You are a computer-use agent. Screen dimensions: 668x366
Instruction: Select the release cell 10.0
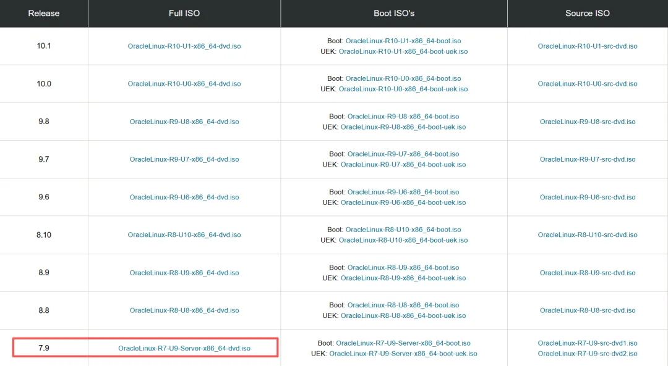[x=44, y=84]
